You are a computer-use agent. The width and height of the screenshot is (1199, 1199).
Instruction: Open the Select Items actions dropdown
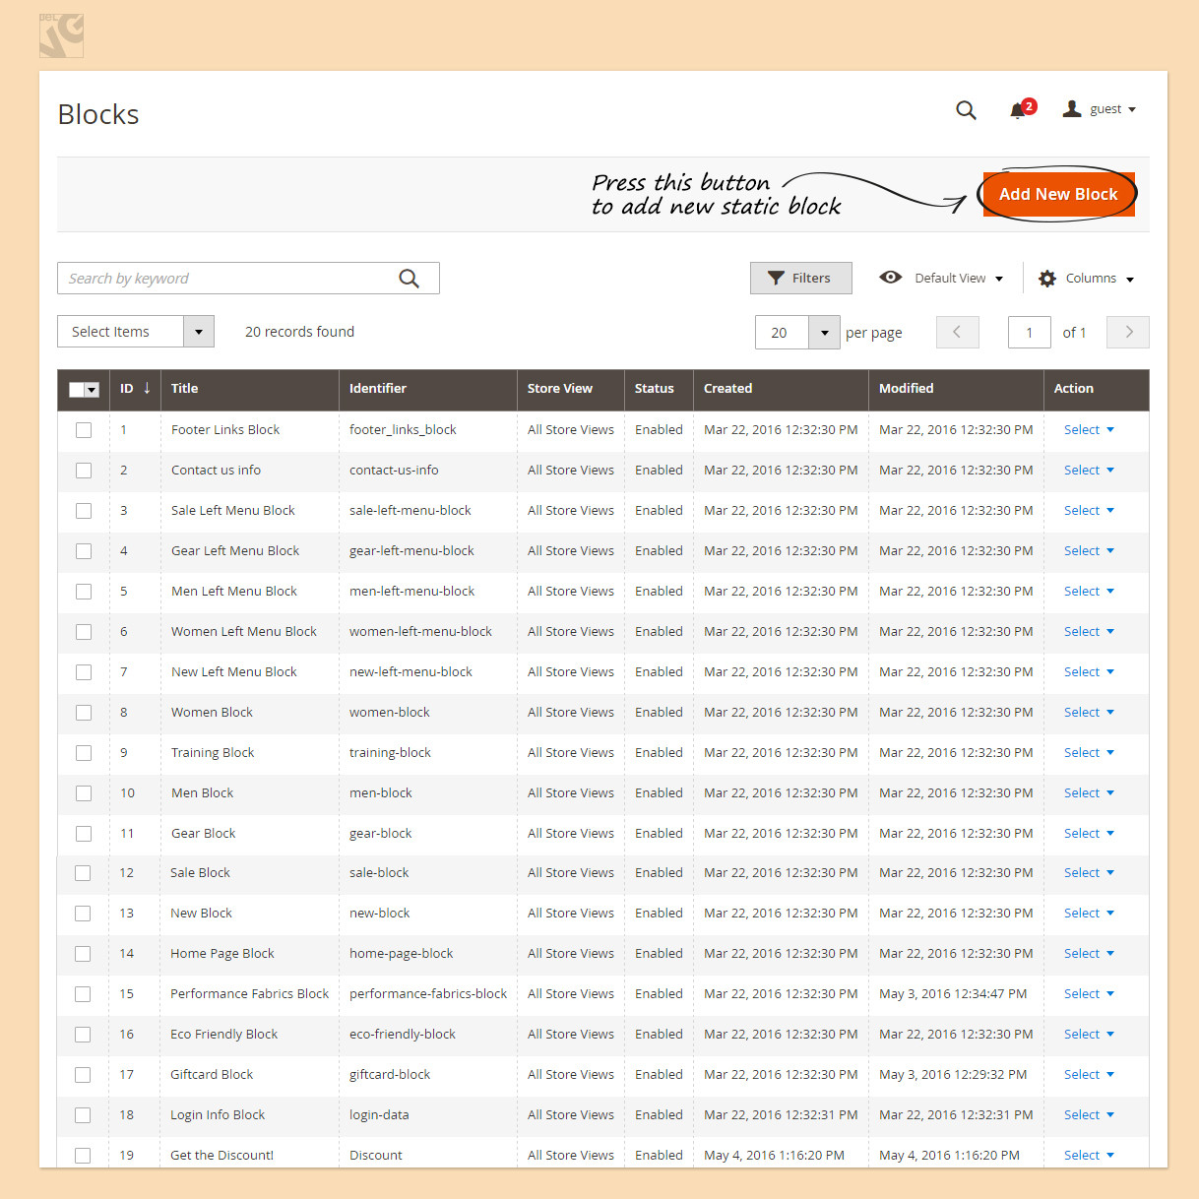[198, 332]
